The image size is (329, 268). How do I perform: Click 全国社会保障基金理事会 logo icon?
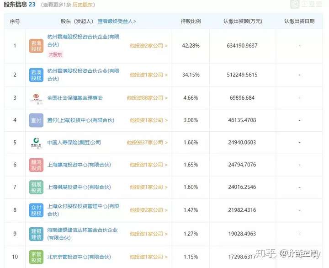(x=36, y=99)
